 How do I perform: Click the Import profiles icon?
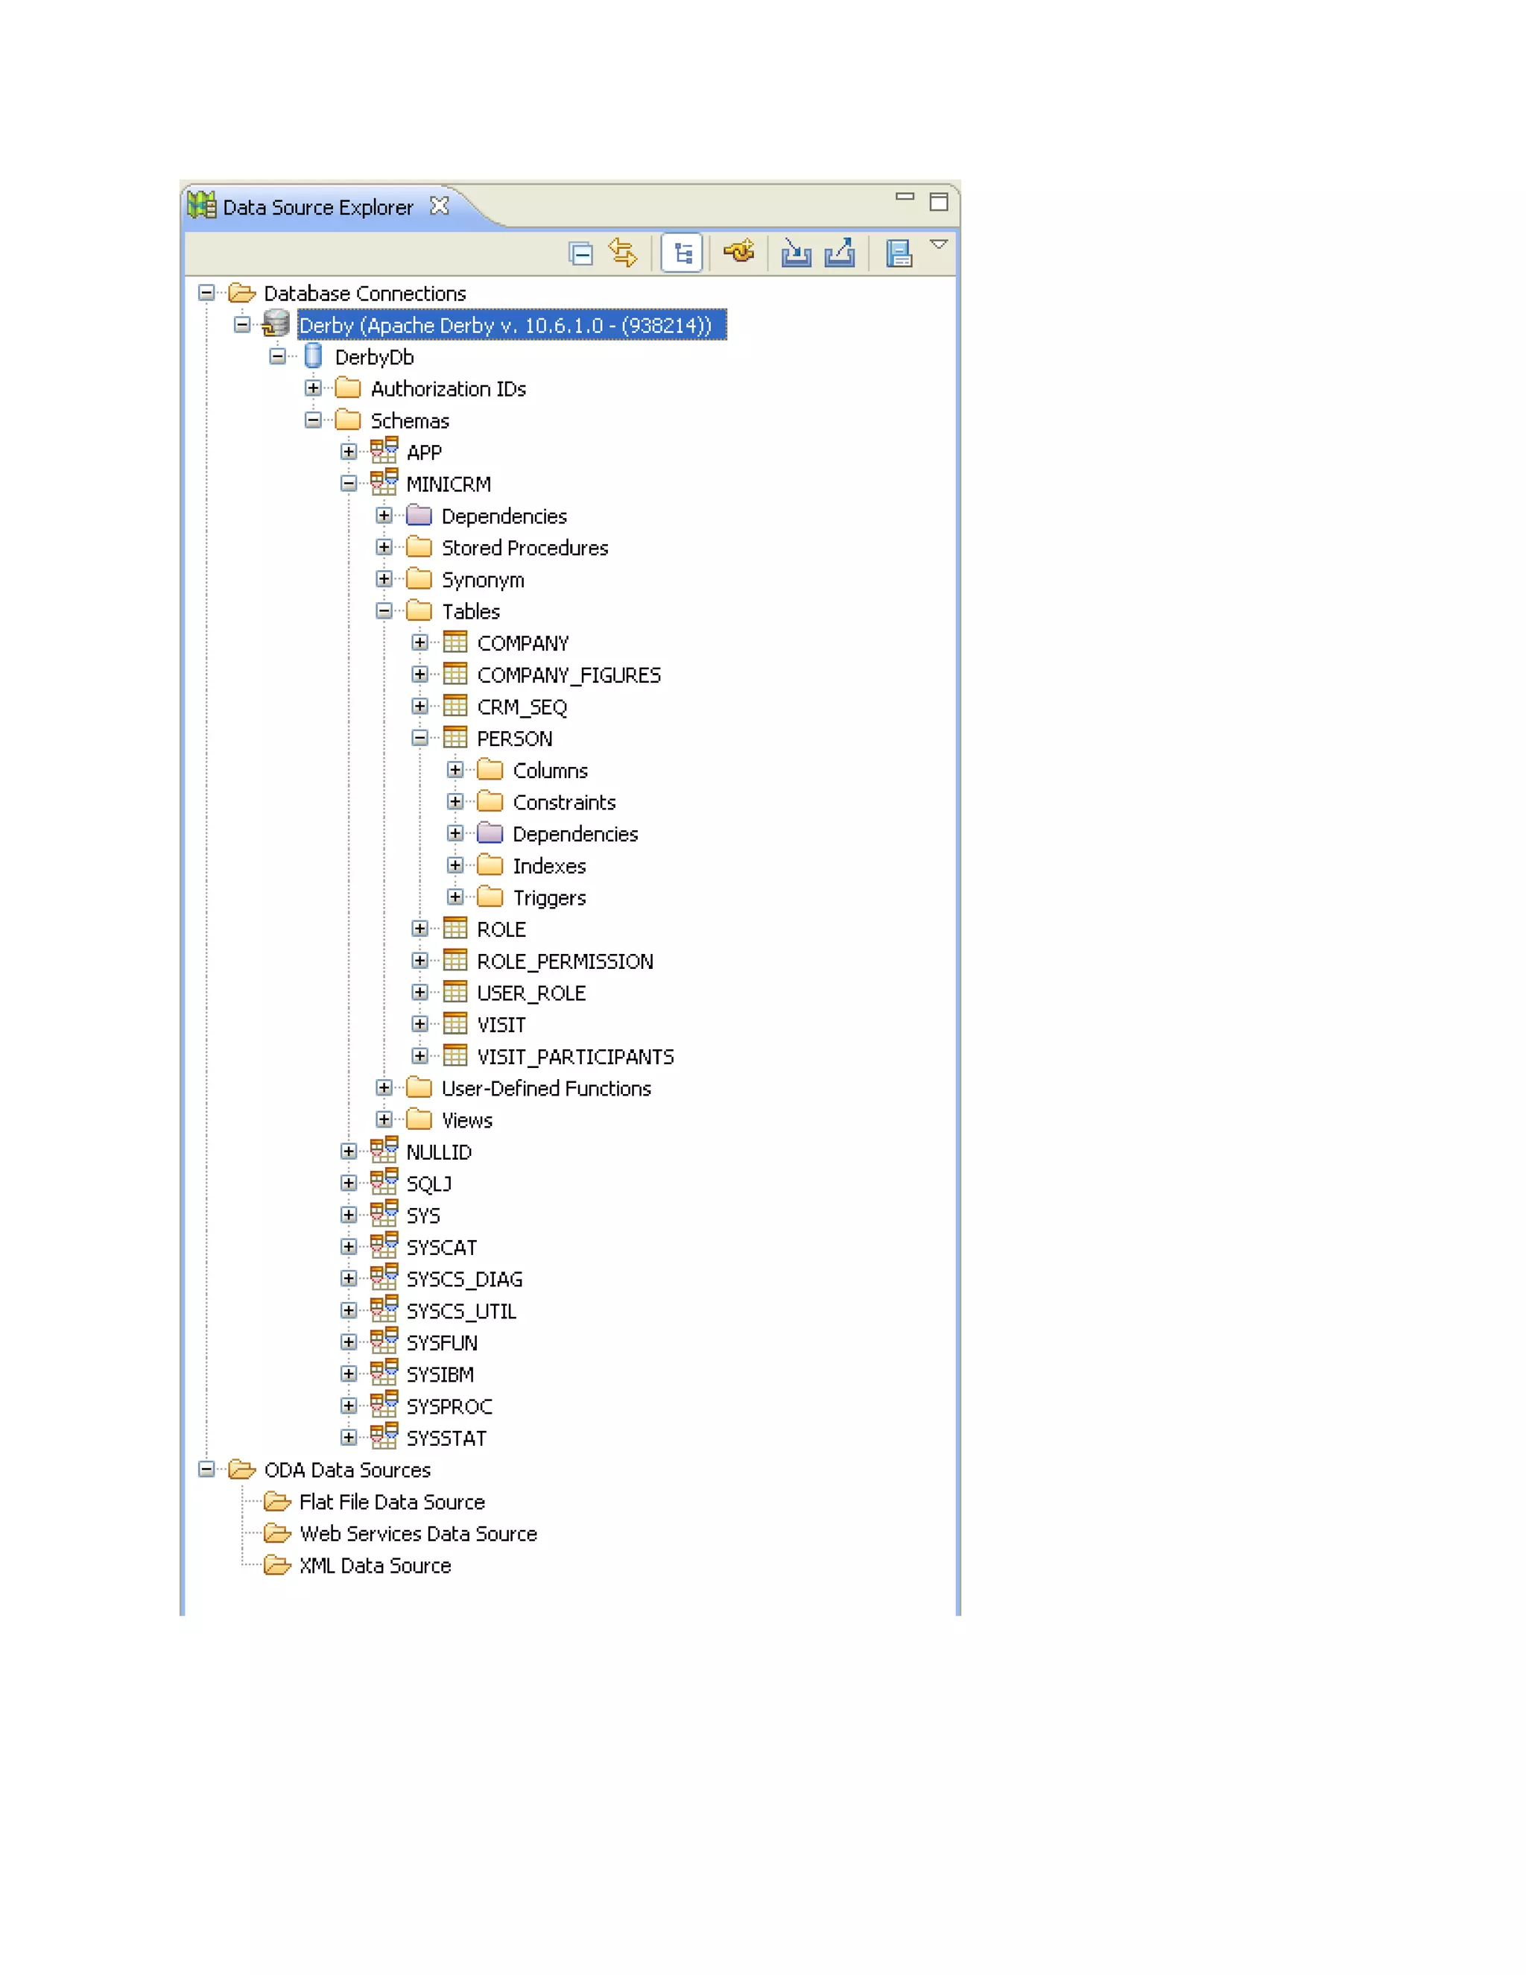point(796,253)
